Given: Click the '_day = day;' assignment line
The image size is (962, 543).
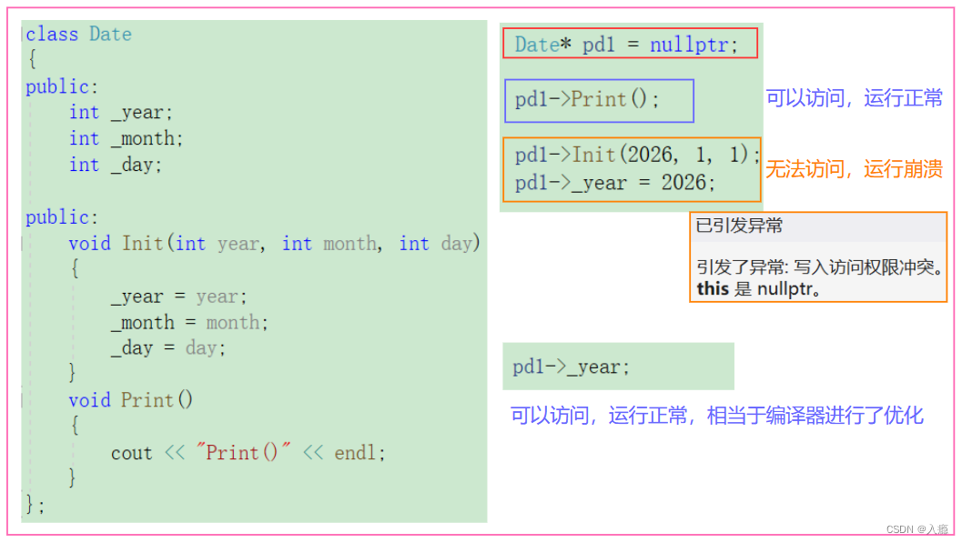Looking at the screenshot, I should 168,348.
